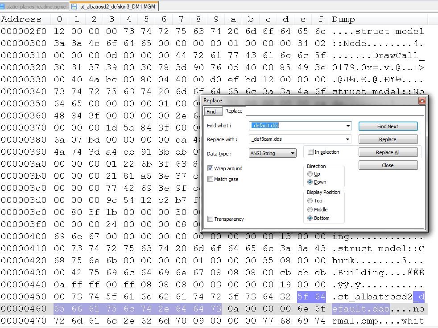This screenshot has width=438, height=328.
Task: Enable the Match case checkbox
Action: point(211,179)
